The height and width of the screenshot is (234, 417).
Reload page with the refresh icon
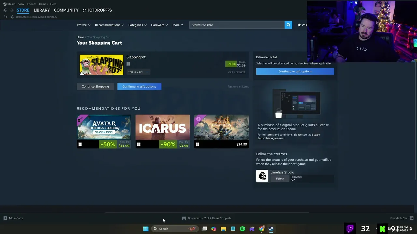click(x=5, y=17)
